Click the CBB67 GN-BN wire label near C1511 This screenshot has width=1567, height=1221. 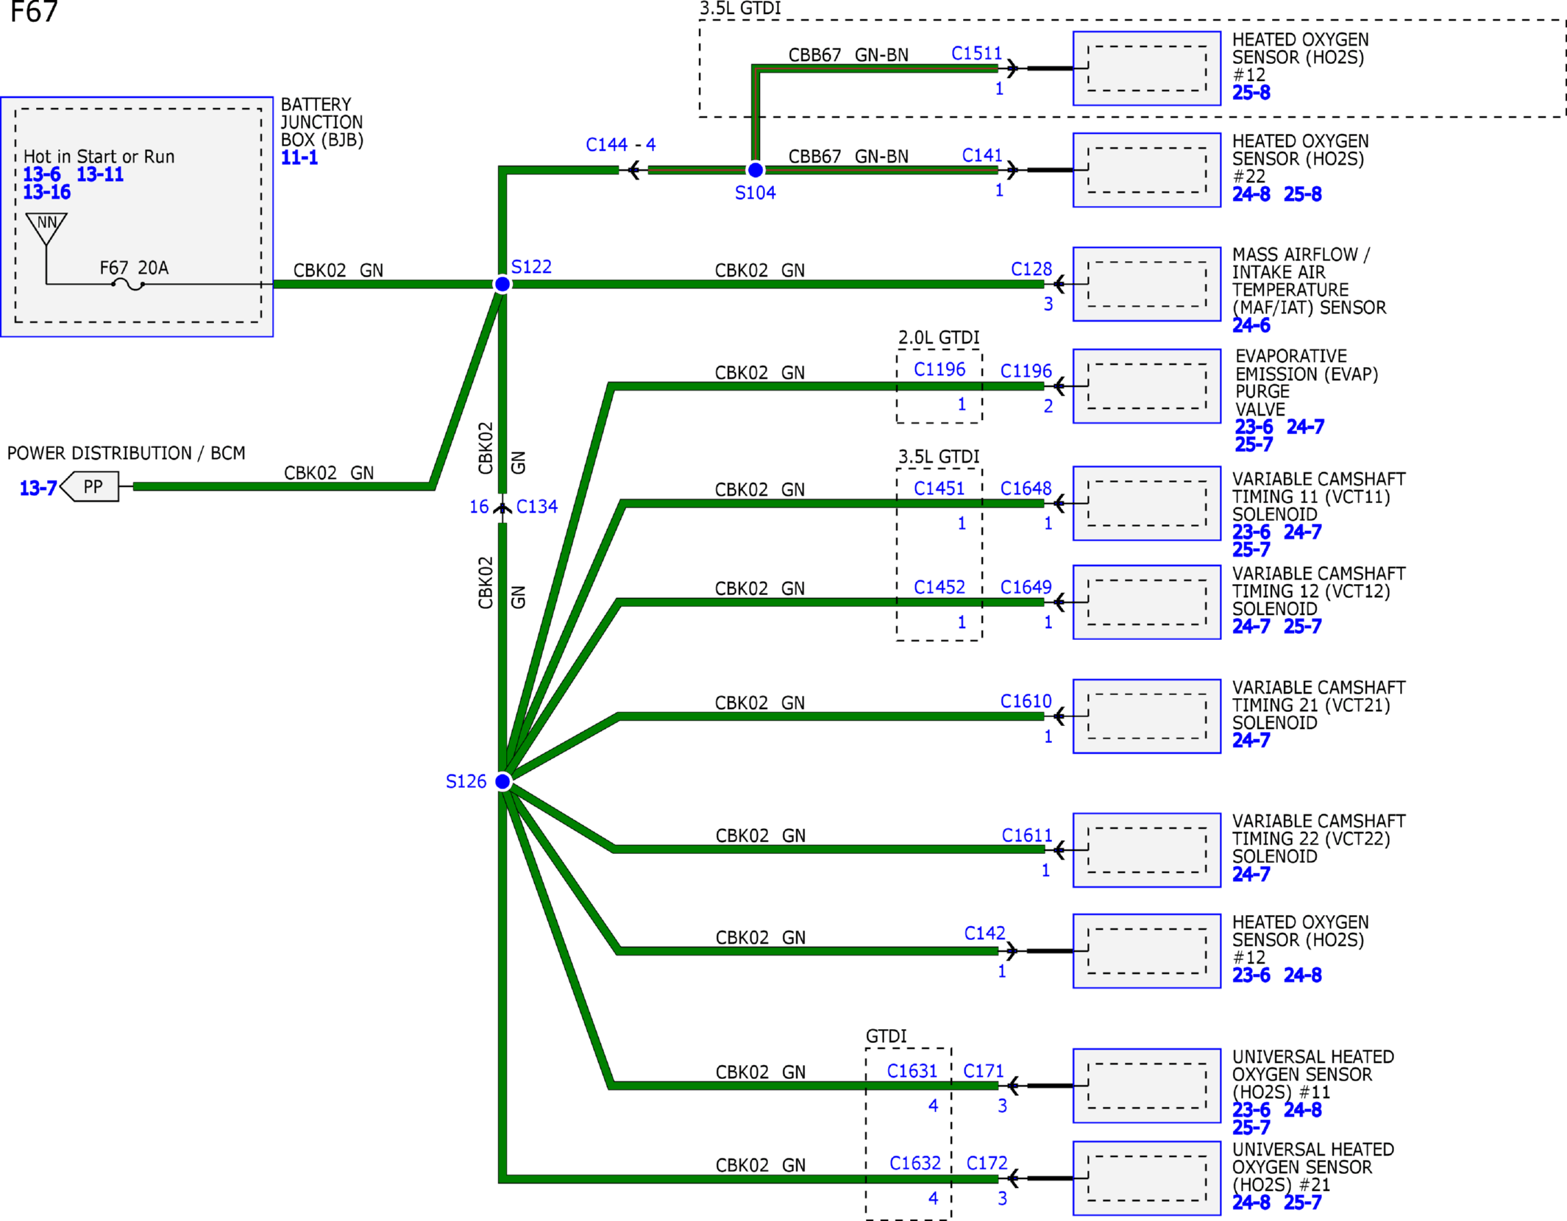click(x=848, y=55)
